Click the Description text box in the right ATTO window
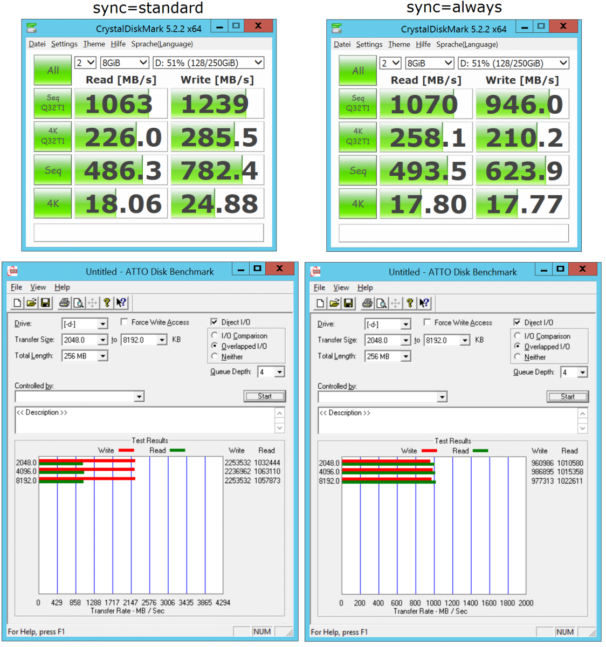Image resolution: width=606 pixels, height=647 pixels. click(x=448, y=421)
